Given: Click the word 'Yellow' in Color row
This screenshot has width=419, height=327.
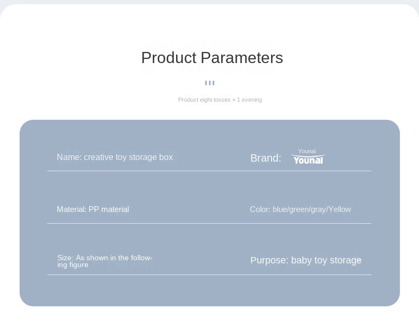Looking at the screenshot, I should pos(340,209).
